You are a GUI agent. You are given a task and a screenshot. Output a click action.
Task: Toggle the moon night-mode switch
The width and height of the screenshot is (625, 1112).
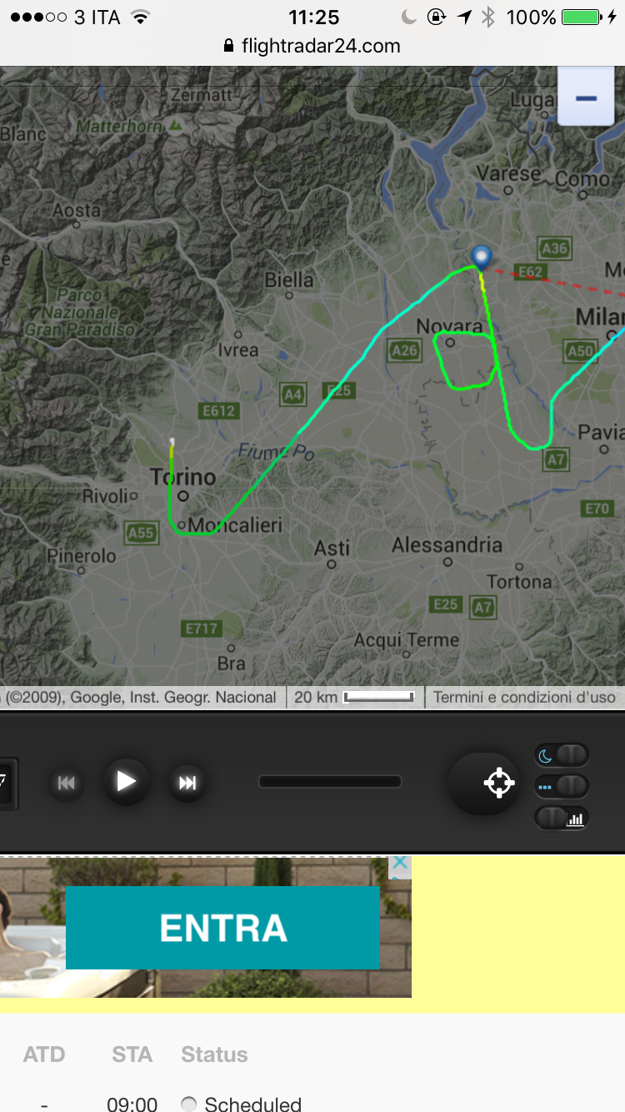tap(562, 756)
